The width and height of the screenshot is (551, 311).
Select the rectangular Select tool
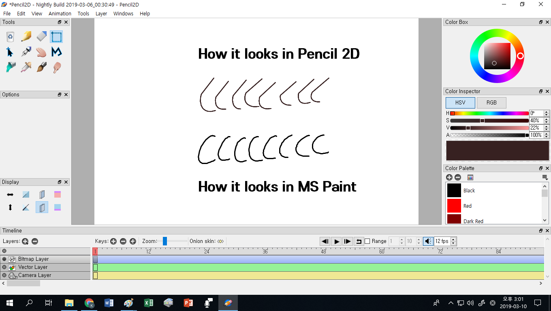click(56, 37)
